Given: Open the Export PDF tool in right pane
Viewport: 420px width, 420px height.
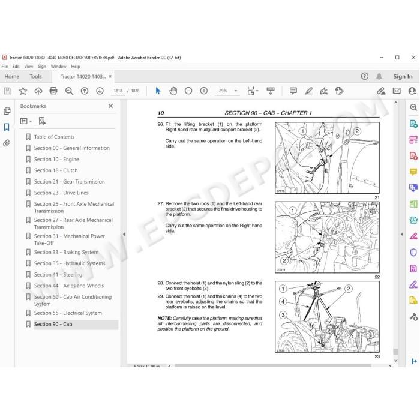Looking at the screenshot, I should click(413, 124).
